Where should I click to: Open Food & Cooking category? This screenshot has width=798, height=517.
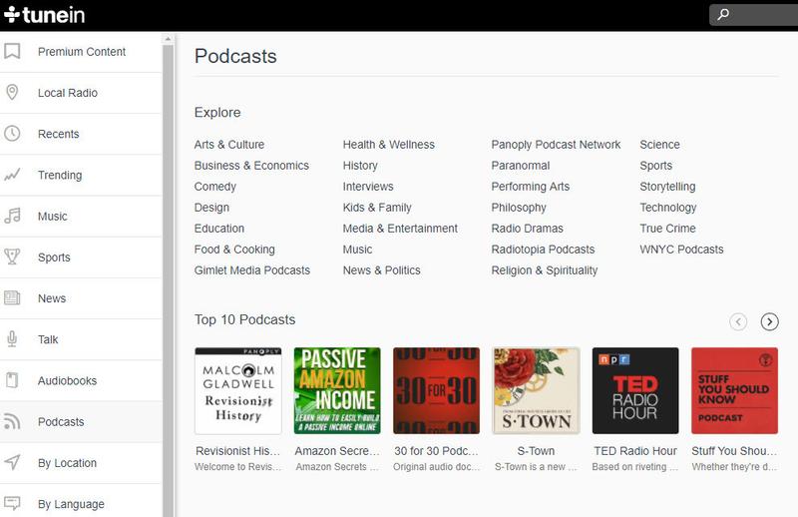pos(234,250)
